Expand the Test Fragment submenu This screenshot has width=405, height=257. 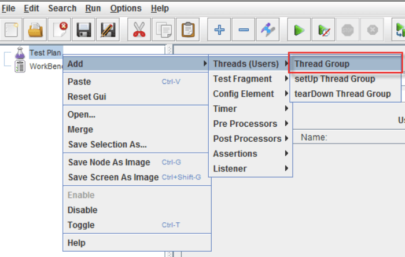tap(251, 79)
